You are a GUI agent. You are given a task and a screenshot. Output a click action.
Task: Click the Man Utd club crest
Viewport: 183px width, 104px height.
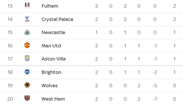(x=27, y=45)
